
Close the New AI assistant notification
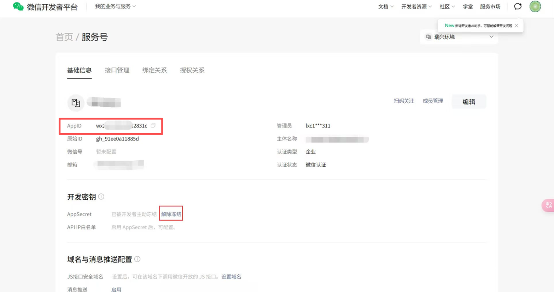point(516,26)
